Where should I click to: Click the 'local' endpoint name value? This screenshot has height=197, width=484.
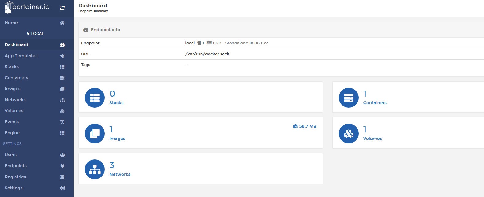click(190, 43)
